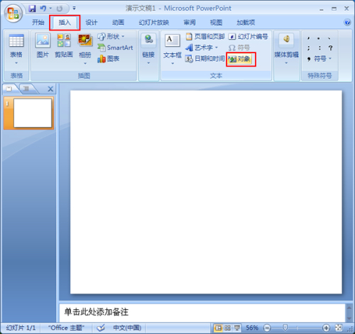Insert a chart with 图表
The height and width of the screenshot is (334, 355).
tap(109, 59)
